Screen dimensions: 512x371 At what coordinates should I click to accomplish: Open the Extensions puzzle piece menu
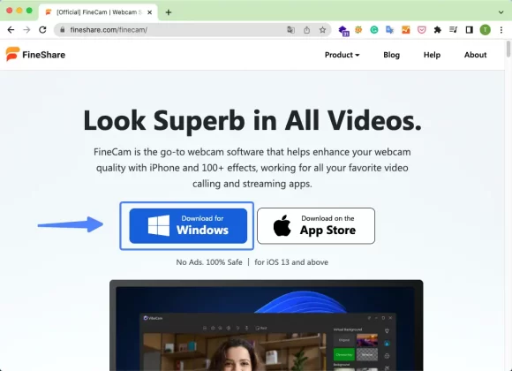[x=438, y=30]
